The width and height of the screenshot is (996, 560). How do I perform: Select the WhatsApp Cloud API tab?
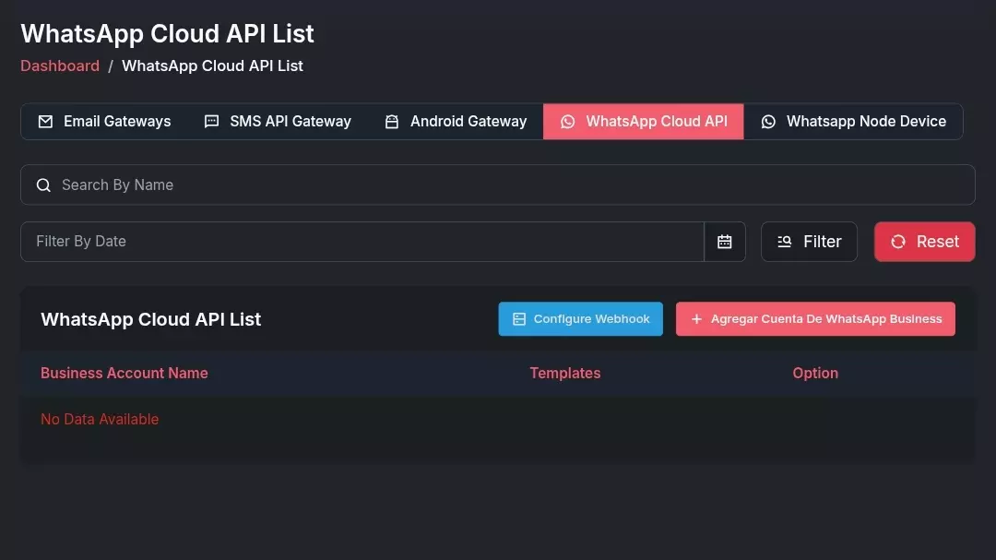pos(644,122)
